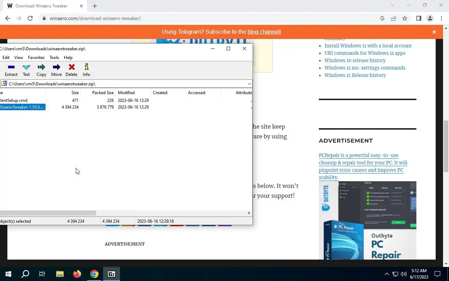Image resolution: width=449 pixels, height=281 pixels.
Task: Click the share page icon in Chrome
Action: coord(394,18)
